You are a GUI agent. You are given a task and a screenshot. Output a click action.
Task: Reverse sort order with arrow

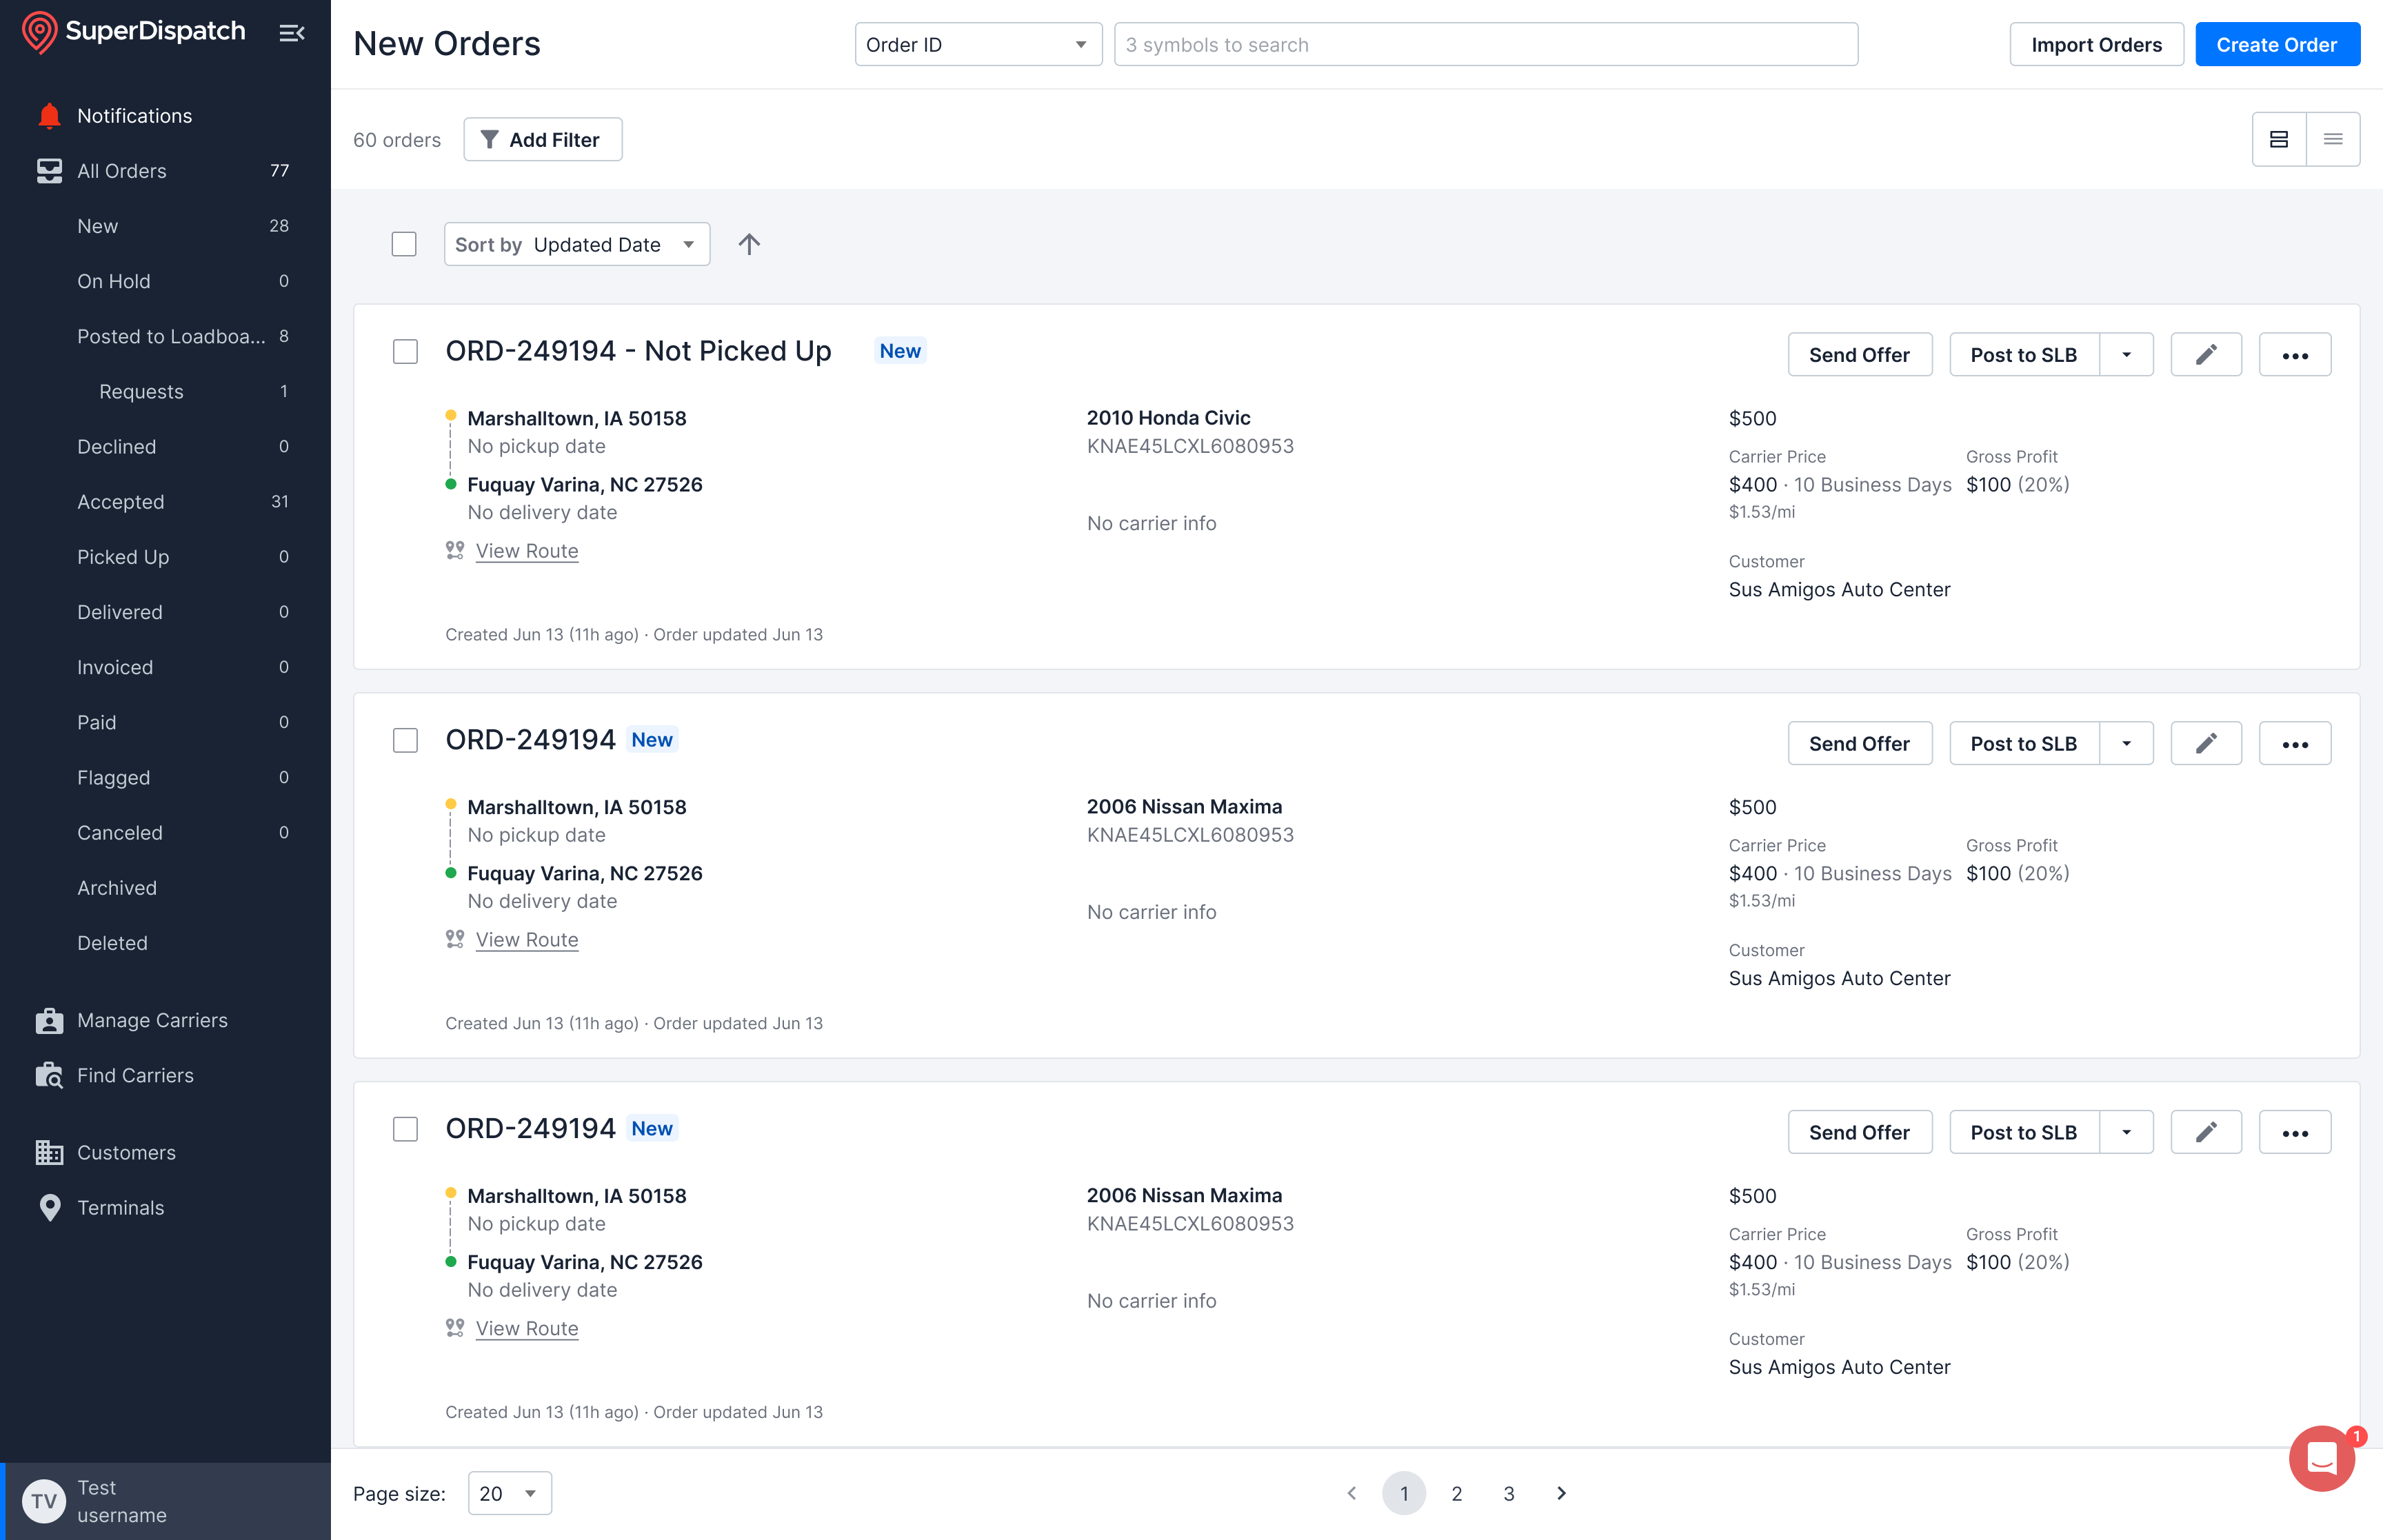click(x=749, y=244)
